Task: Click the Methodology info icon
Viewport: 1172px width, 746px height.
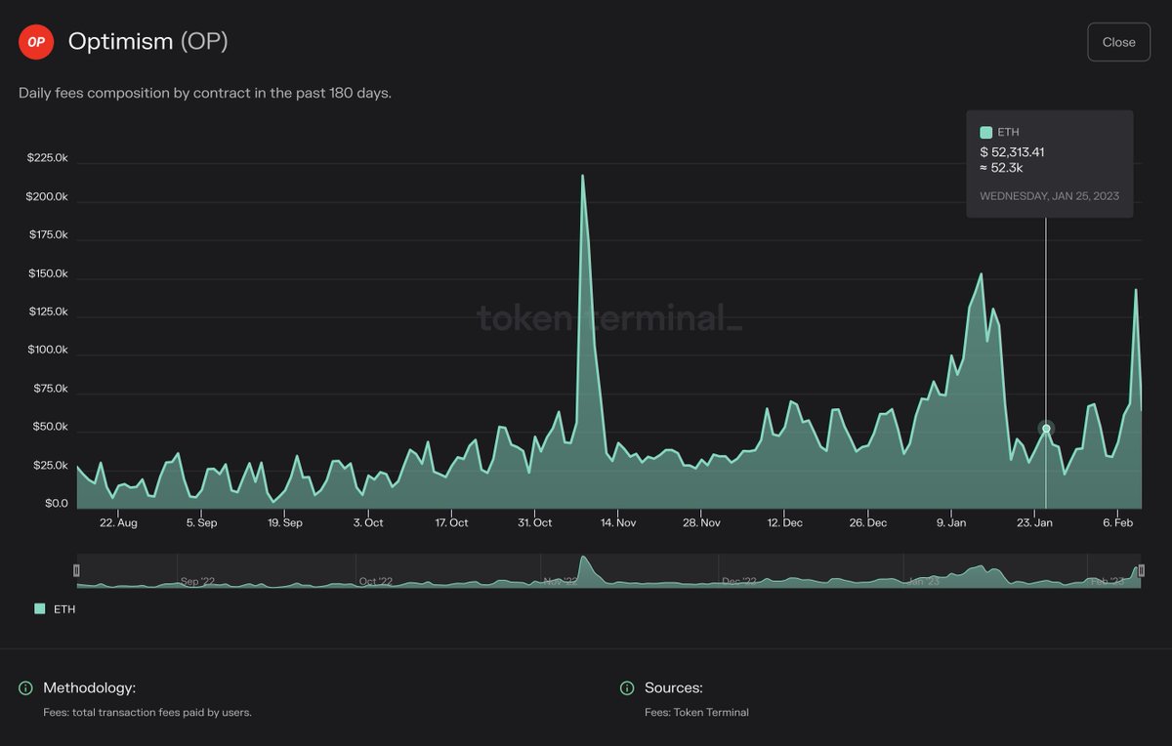Action: [x=26, y=688]
